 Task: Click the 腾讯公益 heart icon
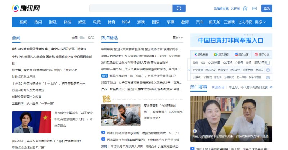tap(256, 55)
